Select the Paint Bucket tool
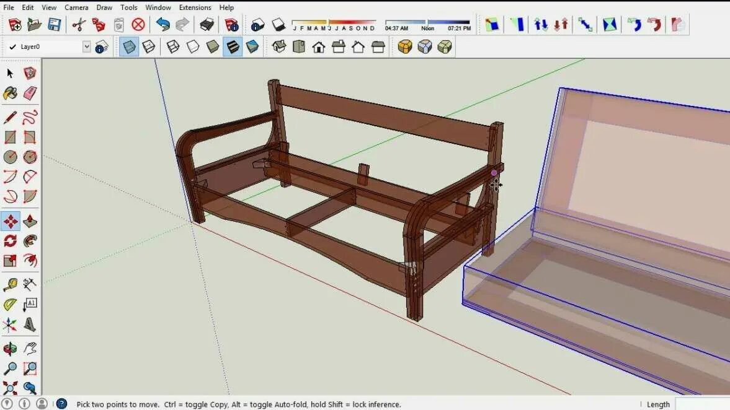The height and width of the screenshot is (410, 730). (x=11, y=94)
